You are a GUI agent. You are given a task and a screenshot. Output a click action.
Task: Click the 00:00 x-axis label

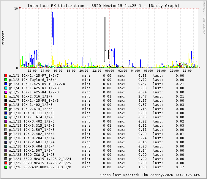[x=110, y=70]
